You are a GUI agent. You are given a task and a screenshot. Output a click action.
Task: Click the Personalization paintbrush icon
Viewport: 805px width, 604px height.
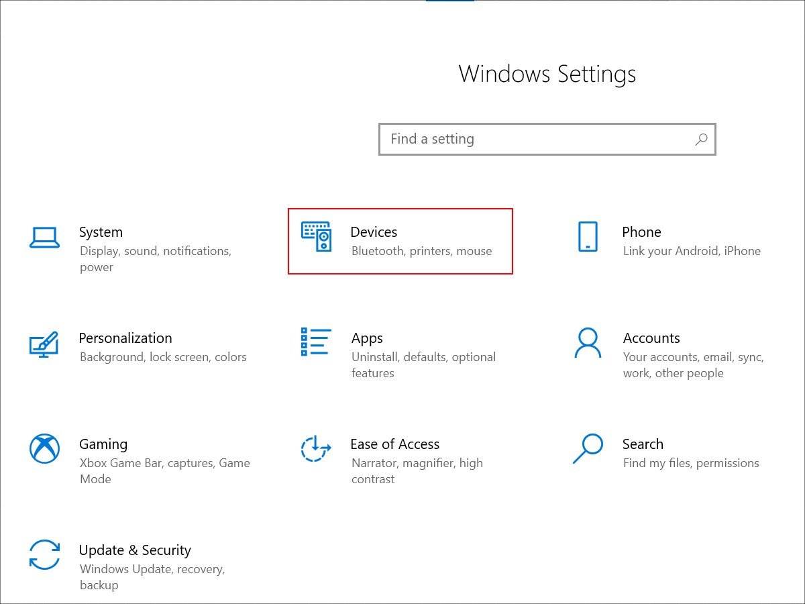click(44, 344)
